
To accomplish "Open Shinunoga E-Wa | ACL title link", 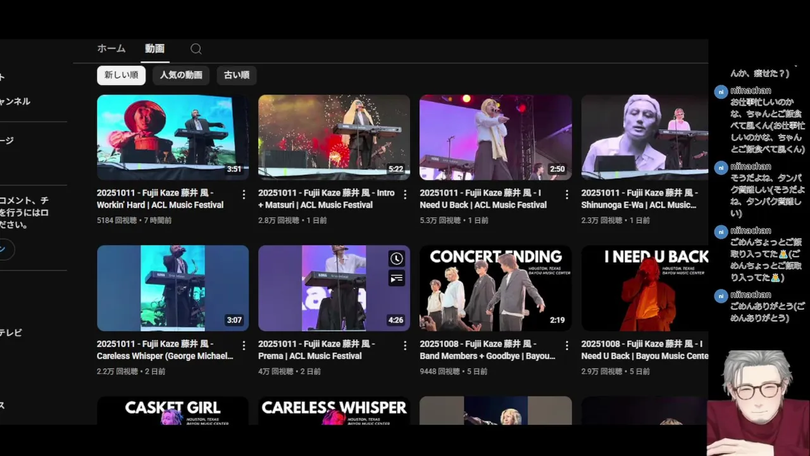I will click(x=640, y=199).
